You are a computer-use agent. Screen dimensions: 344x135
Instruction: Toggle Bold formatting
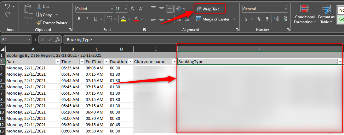click(79, 19)
